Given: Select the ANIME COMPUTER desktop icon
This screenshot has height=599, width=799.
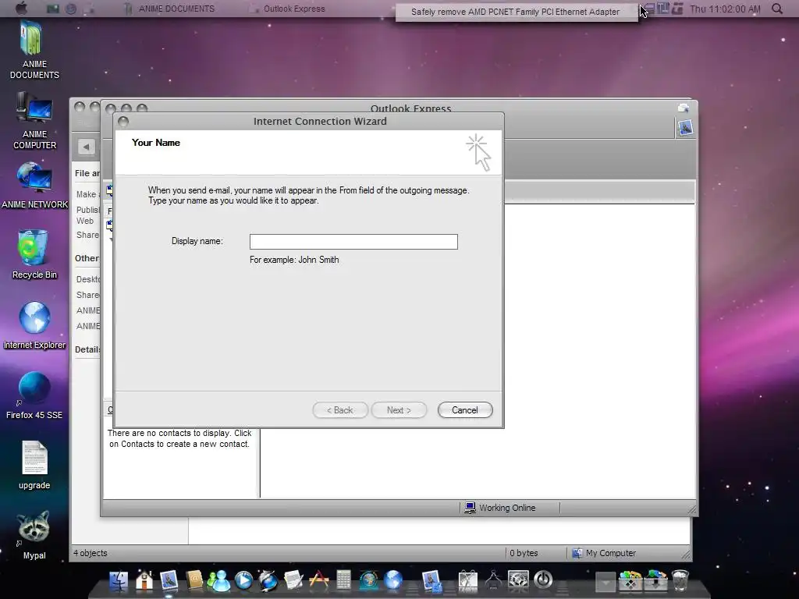Looking at the screenshot, I should [x=34, y=120].
